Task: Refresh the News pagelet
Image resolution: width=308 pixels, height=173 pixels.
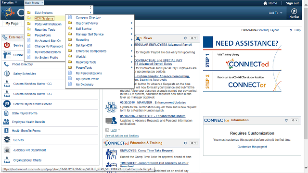Action: pos(185,38)
